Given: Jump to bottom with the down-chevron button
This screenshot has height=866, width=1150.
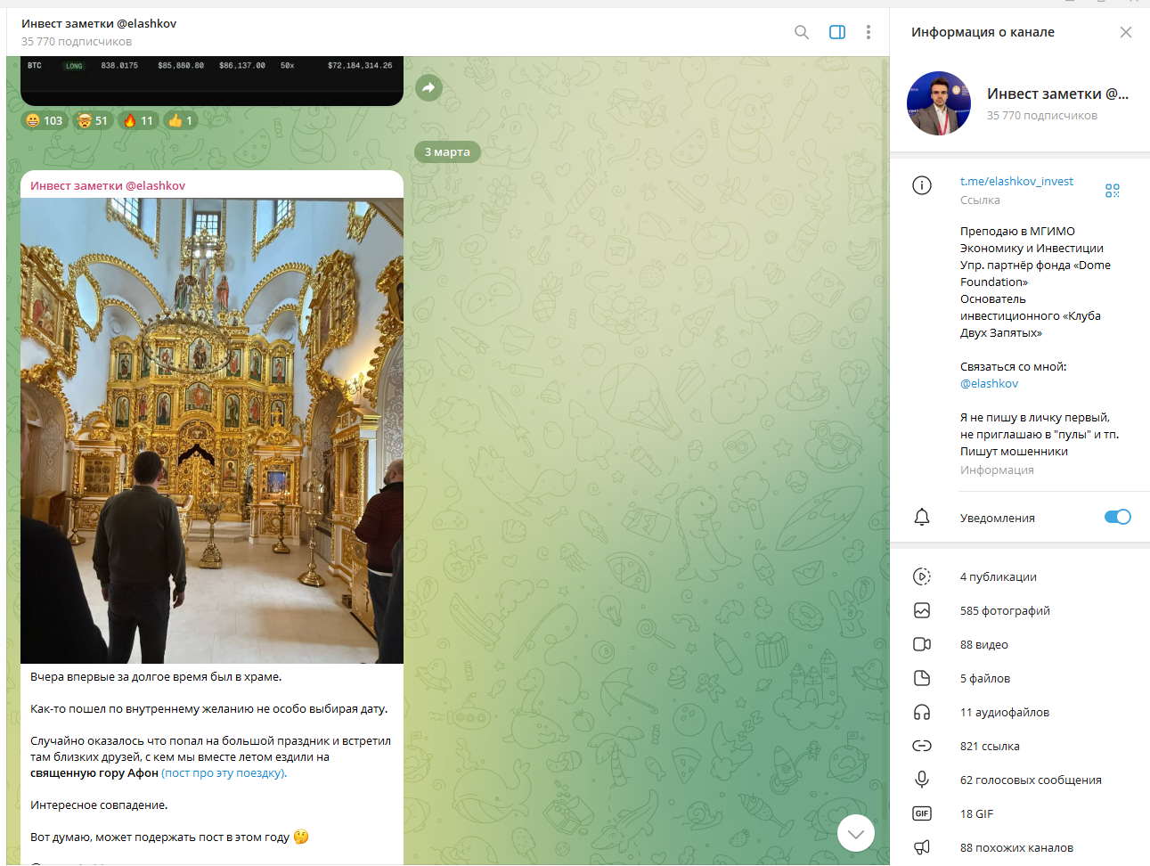Looking at the screenshot, I should (x=856, y=834).
